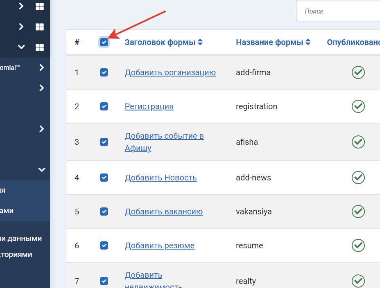
Task: Focus the Поиск search input field
Action: click(340, 11)
